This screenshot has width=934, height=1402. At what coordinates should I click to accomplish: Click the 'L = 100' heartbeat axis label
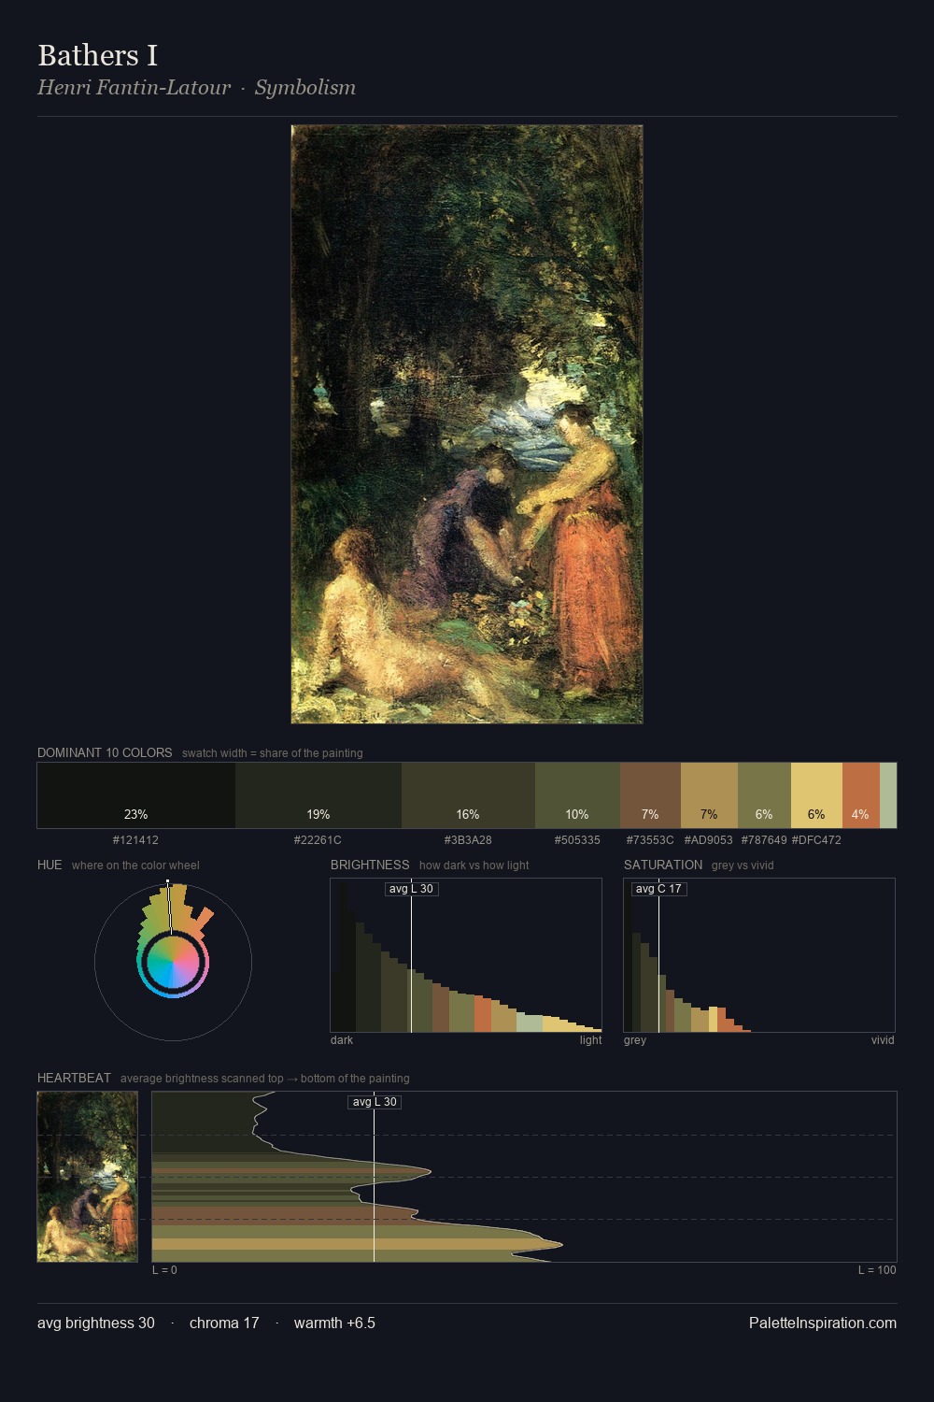(877, 1270)
